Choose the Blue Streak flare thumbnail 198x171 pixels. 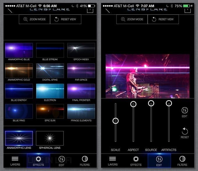click(50, 50)
